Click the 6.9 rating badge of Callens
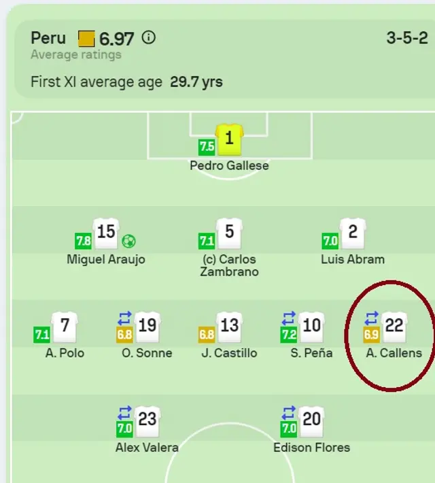 (x=371, y=335)
